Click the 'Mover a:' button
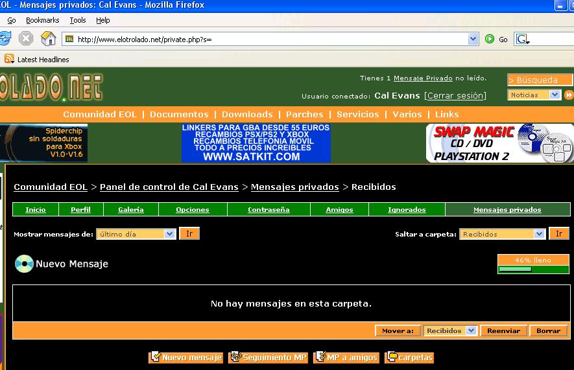The width and height of the screenshot is (574, 370). click(398, 330)
